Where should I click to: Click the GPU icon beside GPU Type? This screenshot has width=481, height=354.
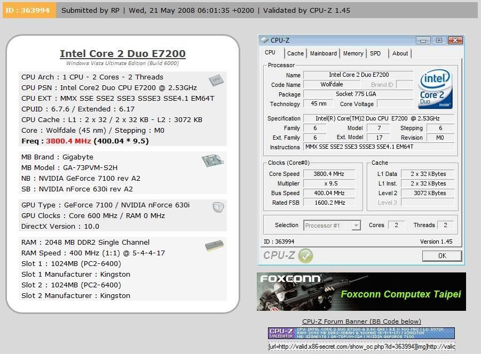218,207
